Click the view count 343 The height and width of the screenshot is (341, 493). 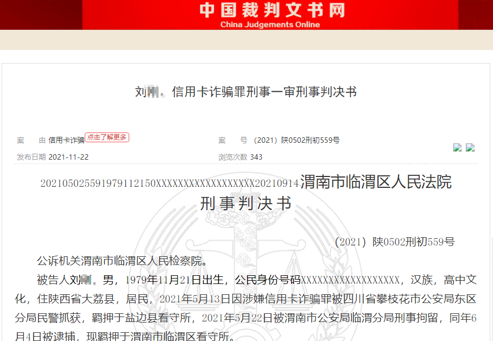pyautogui.click(x=256, y=157)
